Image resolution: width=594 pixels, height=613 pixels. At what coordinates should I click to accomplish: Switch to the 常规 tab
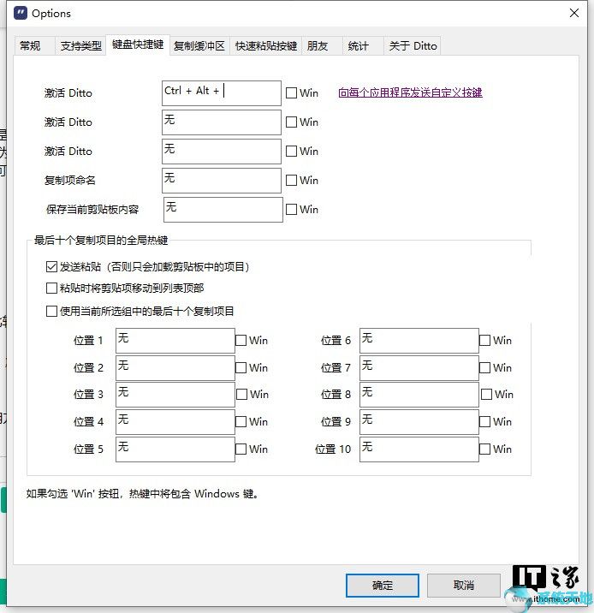point(34,46)
